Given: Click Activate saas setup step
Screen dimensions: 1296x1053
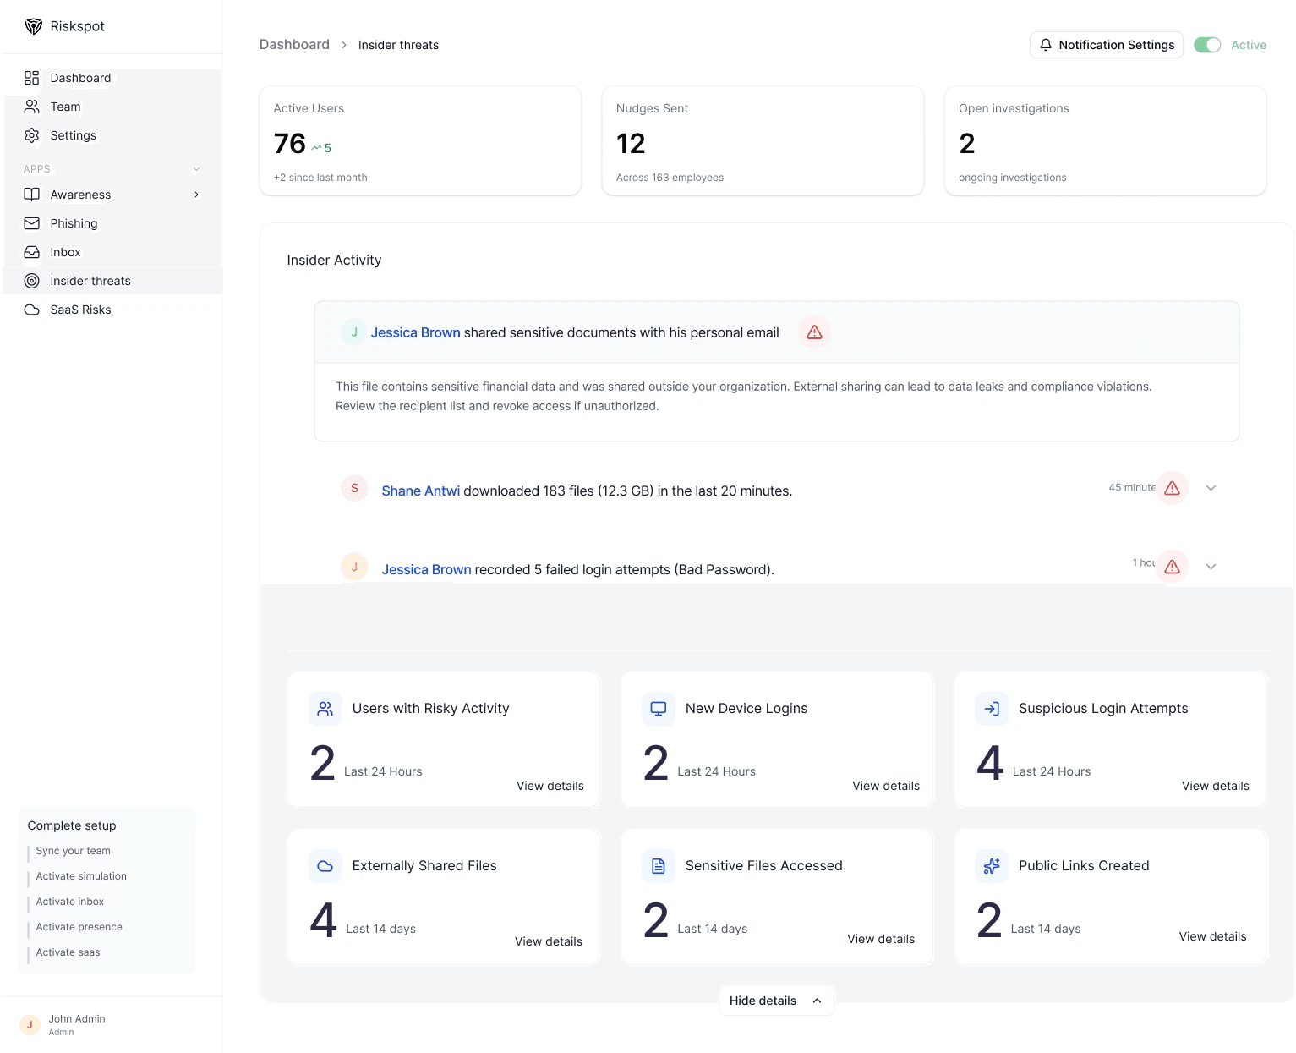Looking at the screenshot, I should click(68, 952).
